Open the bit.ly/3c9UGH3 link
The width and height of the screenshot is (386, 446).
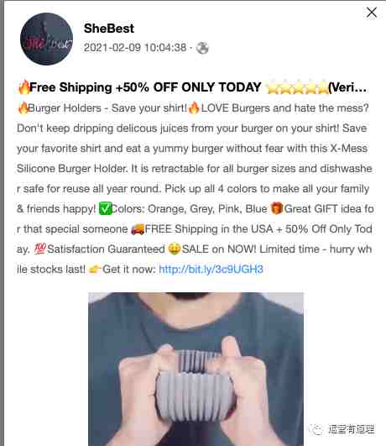[211, 269]
